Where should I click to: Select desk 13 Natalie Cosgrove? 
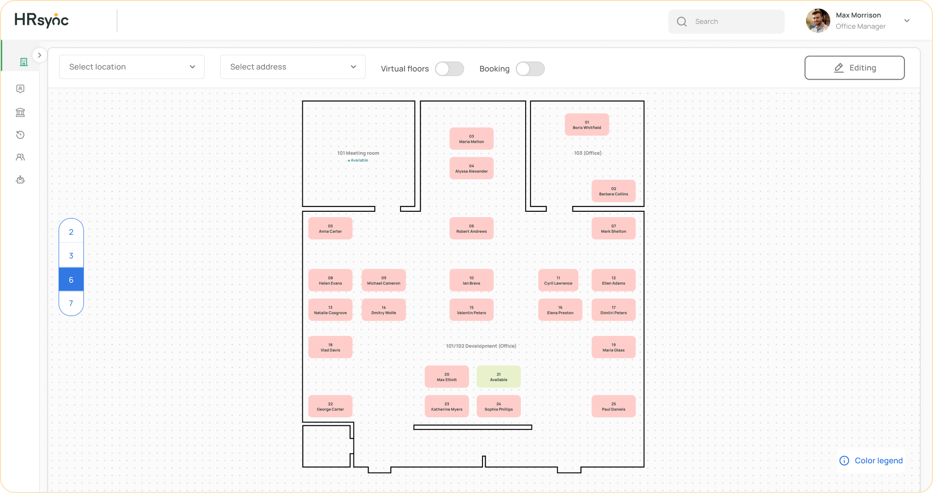point(330,310)
